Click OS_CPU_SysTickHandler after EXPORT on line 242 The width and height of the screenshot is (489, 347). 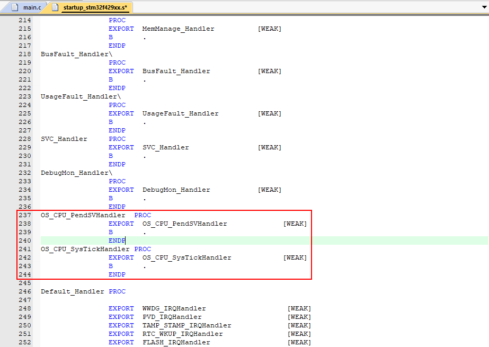(187, 258)
